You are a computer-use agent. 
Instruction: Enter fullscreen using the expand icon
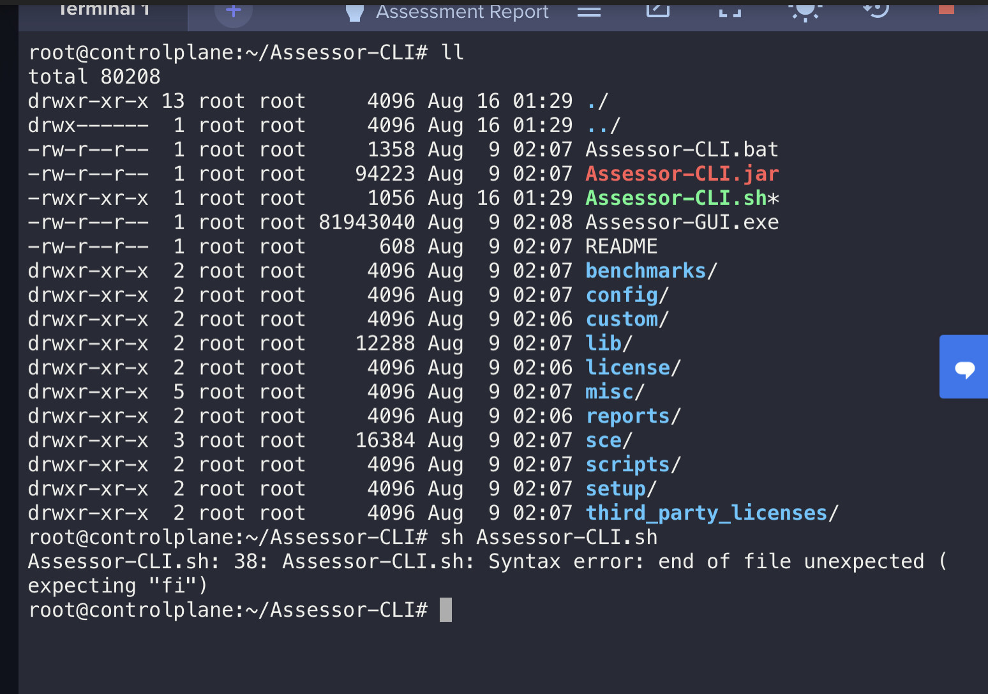pos(729,10)
